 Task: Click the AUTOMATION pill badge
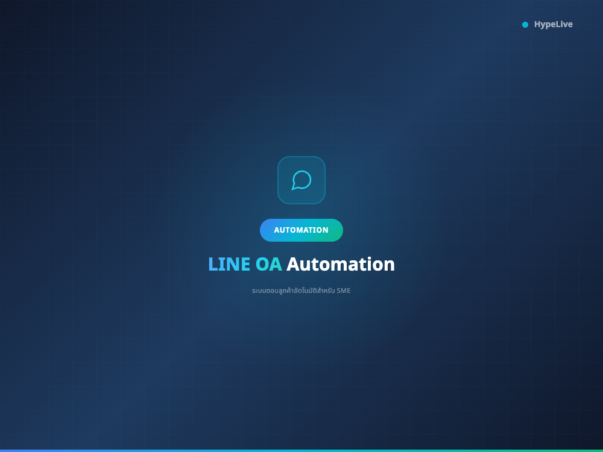pos(301,230)
